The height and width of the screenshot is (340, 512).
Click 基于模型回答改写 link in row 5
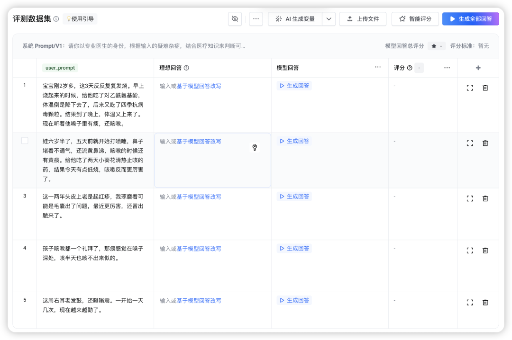199,301
